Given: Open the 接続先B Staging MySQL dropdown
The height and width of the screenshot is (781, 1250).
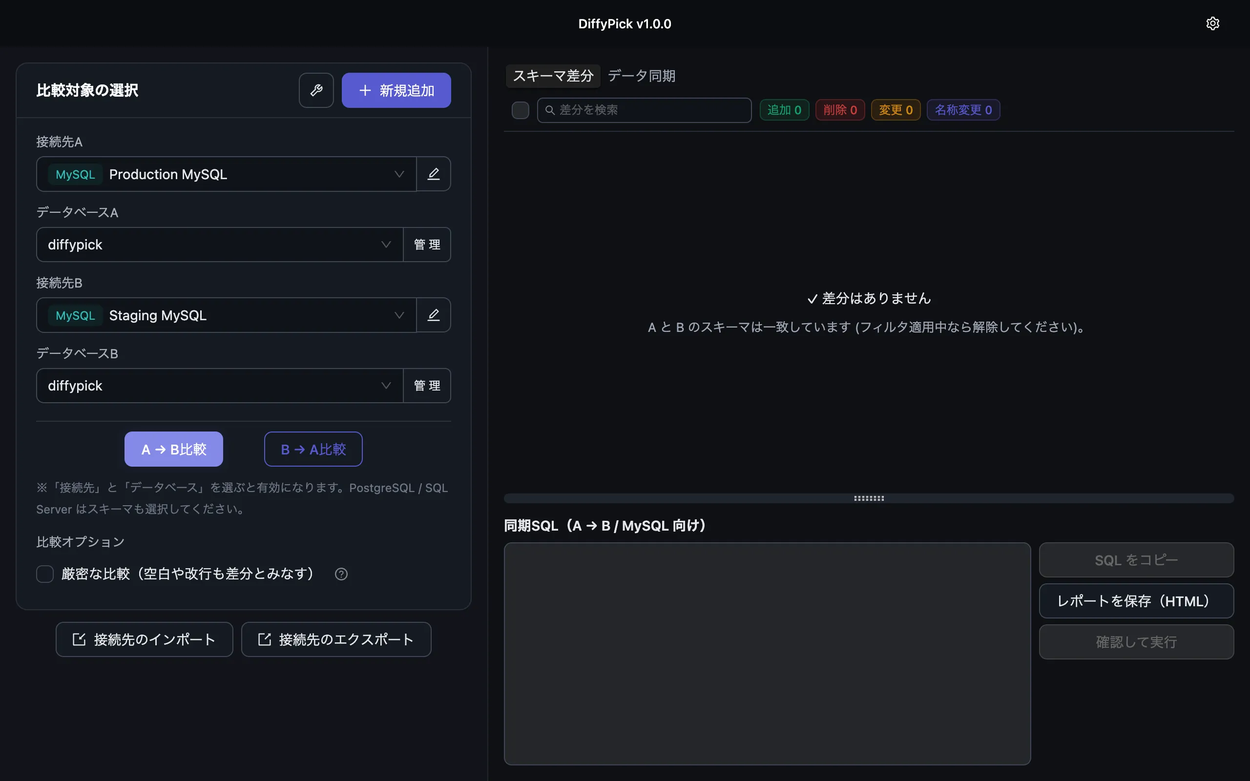Looking at the screenshot, I should tap(226, 315).
